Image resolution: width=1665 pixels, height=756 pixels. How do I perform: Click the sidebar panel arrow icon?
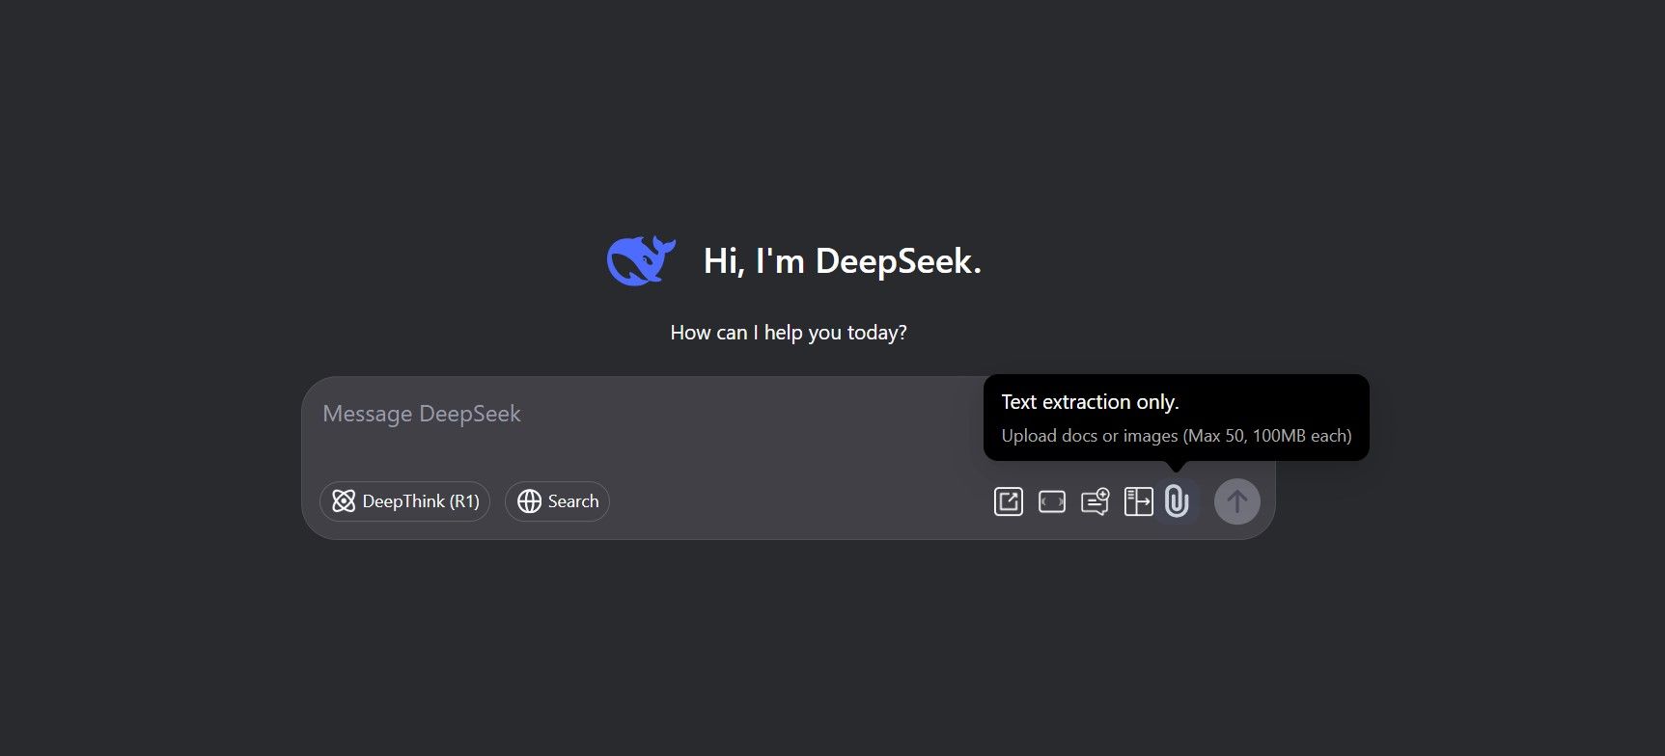coord(1139,501)
